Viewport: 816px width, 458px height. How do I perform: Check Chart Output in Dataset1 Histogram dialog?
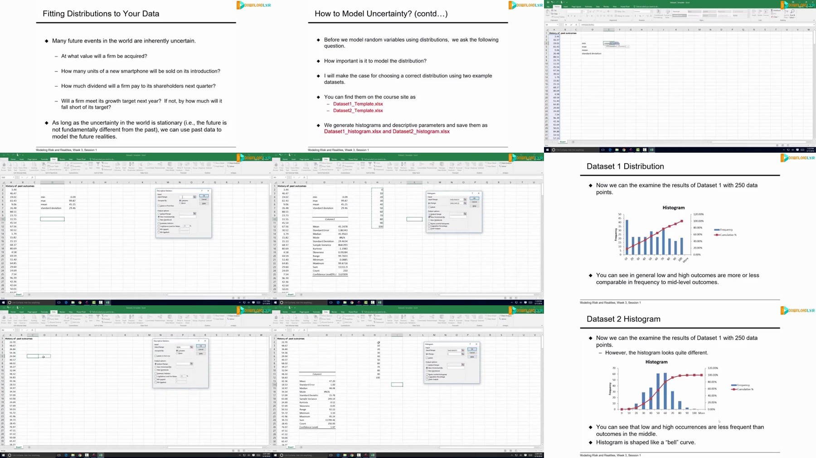pos(429,228)
